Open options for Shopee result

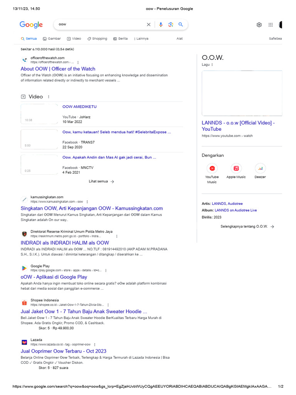click(108, 305)
